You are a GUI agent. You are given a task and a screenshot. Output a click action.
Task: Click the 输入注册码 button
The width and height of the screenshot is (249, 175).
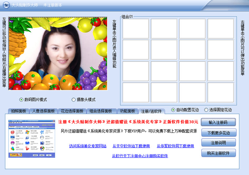pyautogui.click(x=218, y=122)
